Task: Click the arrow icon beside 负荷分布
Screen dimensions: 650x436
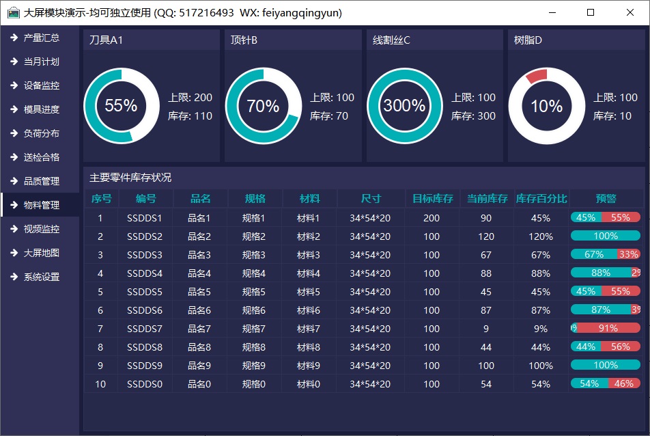Action: click(x=13, y=133)
